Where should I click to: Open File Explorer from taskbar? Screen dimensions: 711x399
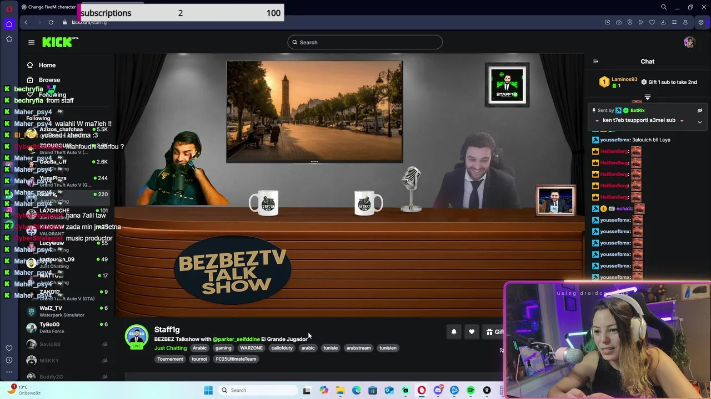tap(340, 390)
